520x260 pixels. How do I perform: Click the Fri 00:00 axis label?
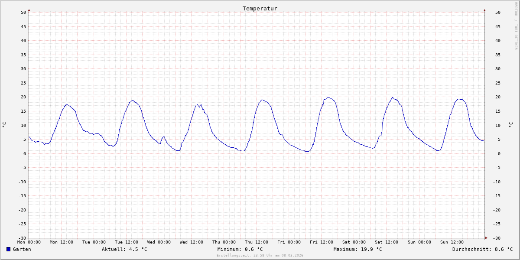[x=289, y=242]
